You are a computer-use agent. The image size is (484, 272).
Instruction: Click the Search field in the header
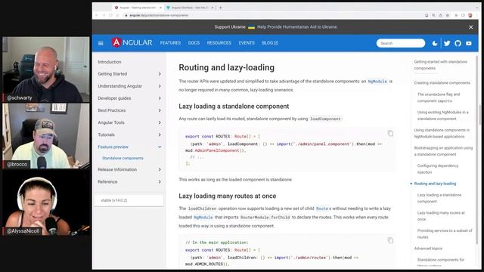point(400,43)
